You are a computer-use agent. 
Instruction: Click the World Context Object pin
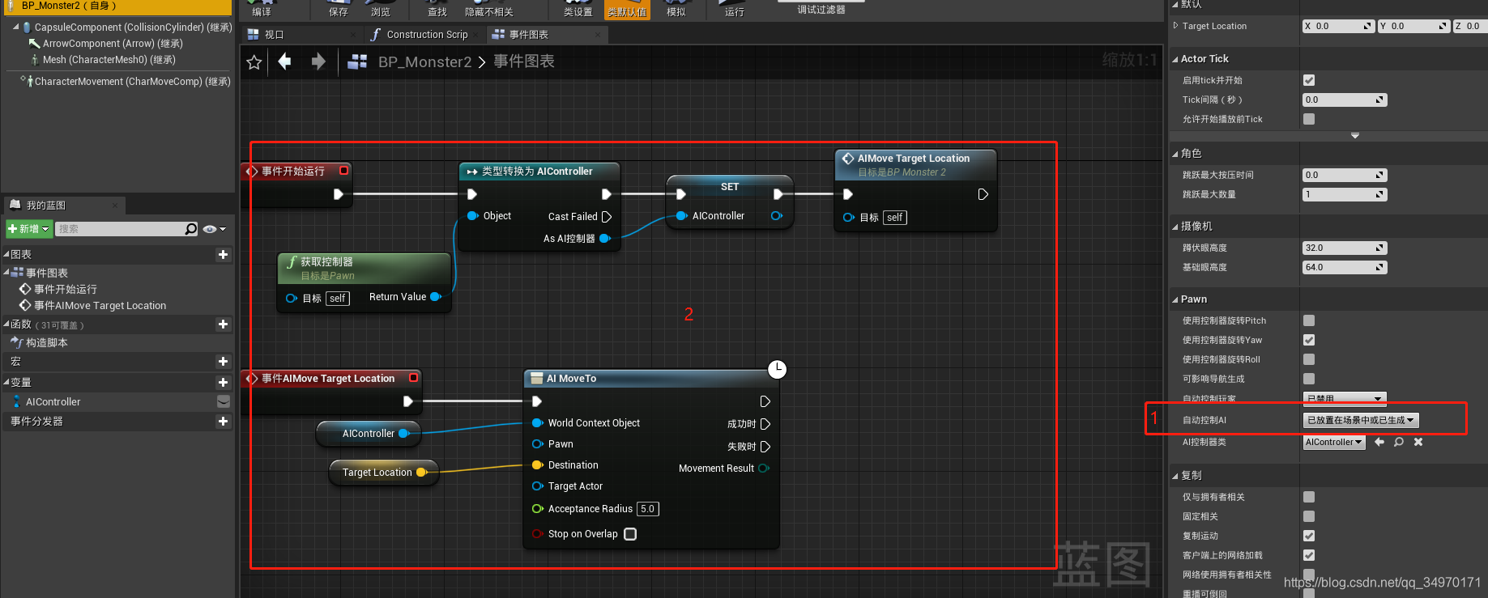click(x=537, y=423)
